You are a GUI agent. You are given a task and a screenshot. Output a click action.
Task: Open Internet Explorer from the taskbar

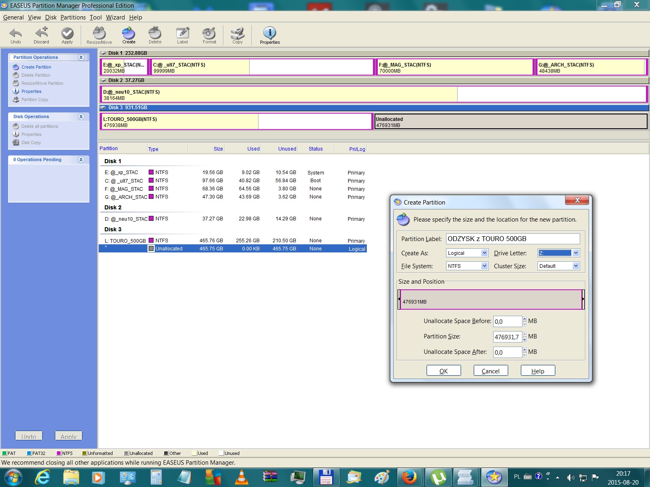pos(43,477)
